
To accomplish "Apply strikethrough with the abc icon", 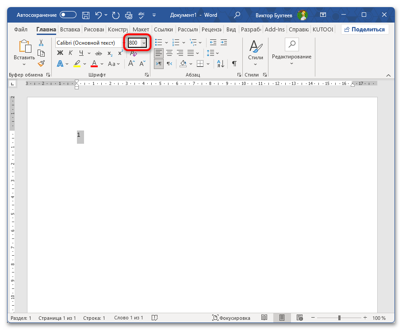I will (x=98, y=53).
